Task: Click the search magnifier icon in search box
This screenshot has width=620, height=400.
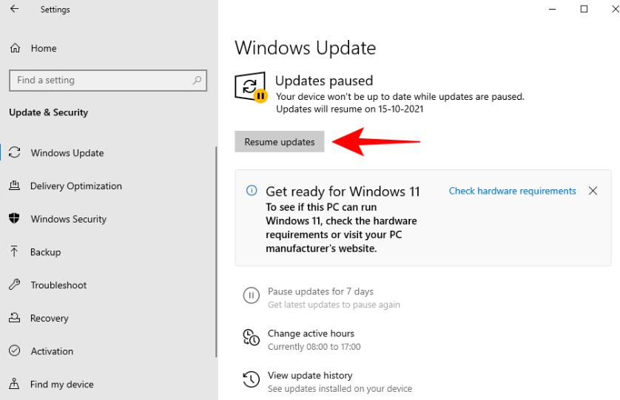Action: point(197,81)
